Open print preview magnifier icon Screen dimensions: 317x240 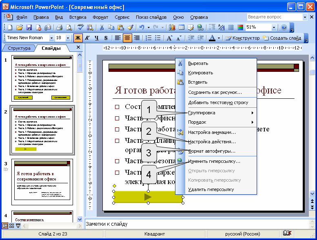(x=69, y=27)
